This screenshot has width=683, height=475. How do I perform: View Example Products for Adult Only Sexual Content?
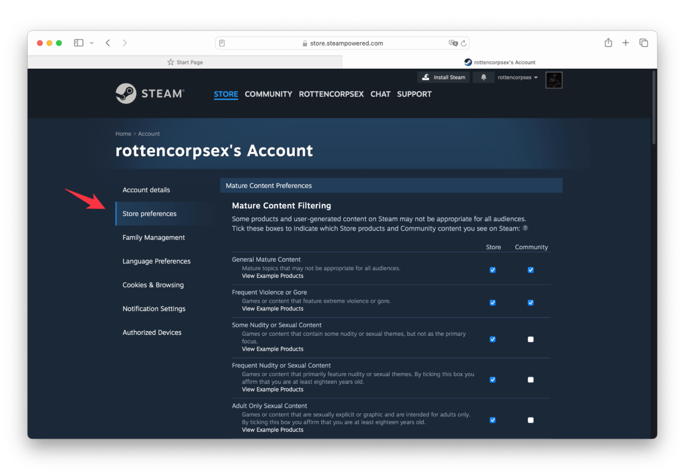click(x=273, y=430)
